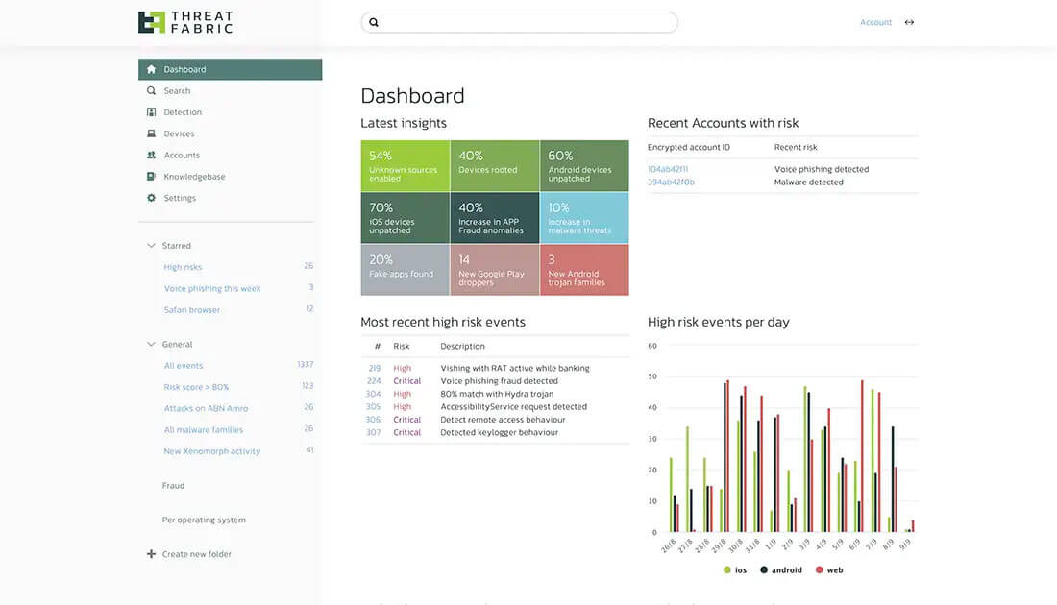Click 'Malware detected' risk text
Image resolution: width=1057 pixels, height=605 pixels.
[808, 181]
